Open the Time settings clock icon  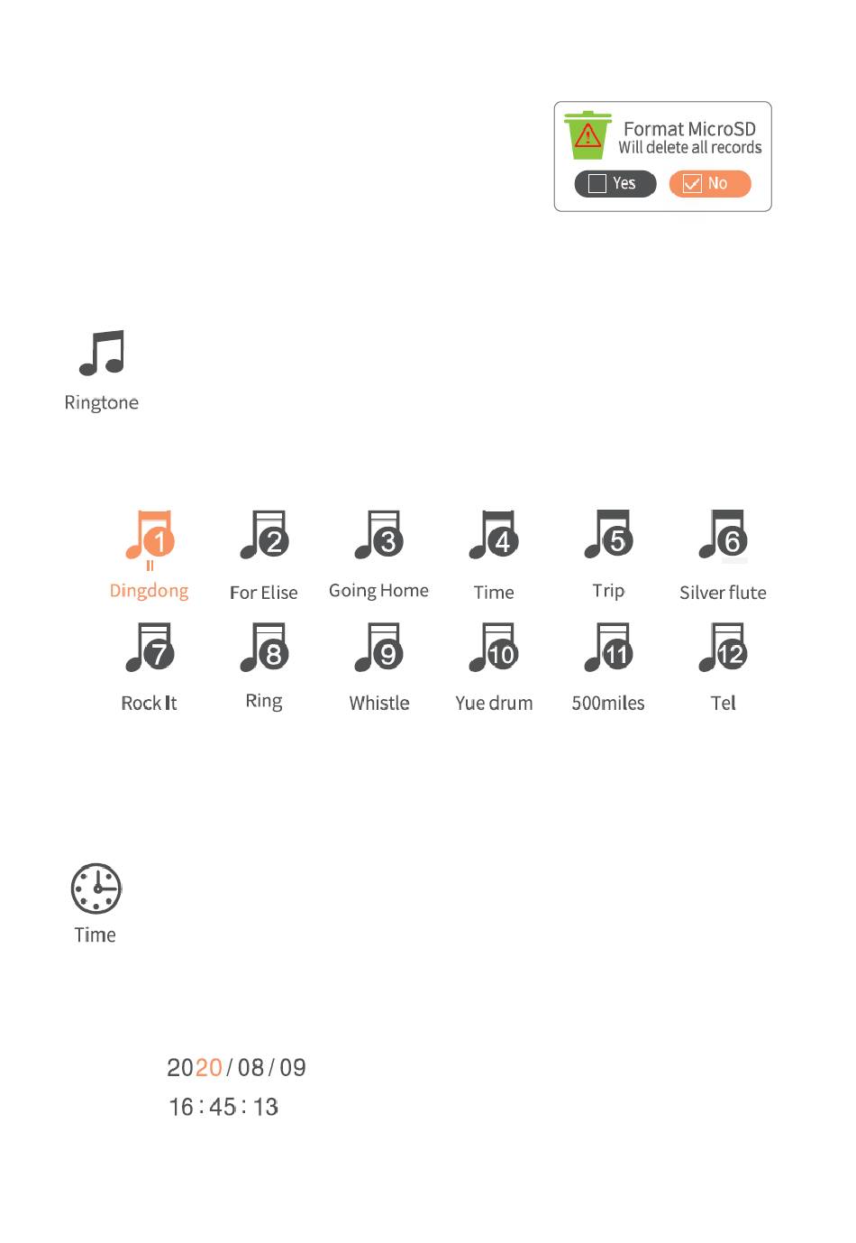(96, 889)
